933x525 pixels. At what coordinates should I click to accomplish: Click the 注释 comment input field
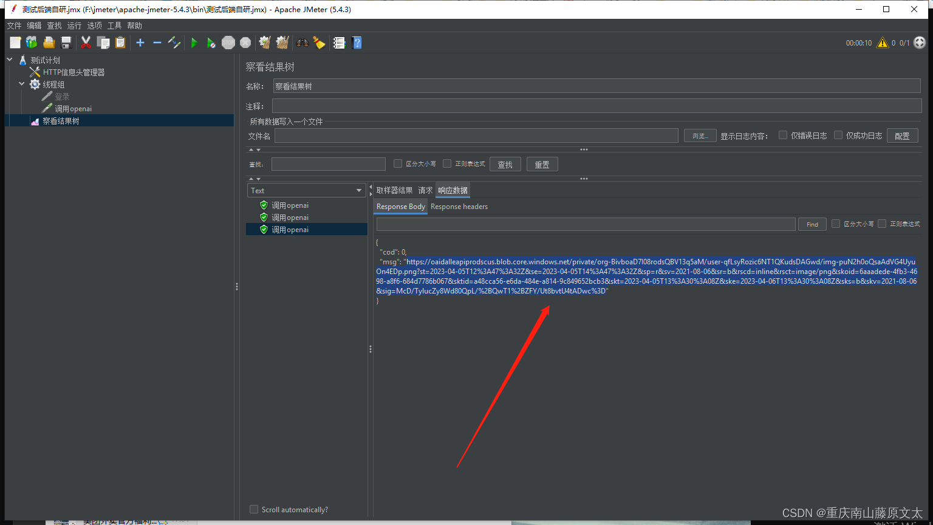[597, 106]
